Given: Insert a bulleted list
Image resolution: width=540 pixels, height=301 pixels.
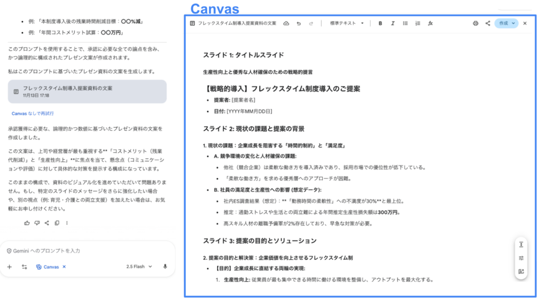Looking at the screenshot, I should pos(406,23).
